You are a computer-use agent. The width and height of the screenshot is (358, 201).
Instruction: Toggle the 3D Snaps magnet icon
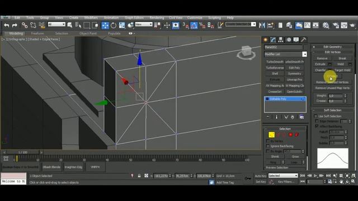pyautogui.click(x=185, y=25)
